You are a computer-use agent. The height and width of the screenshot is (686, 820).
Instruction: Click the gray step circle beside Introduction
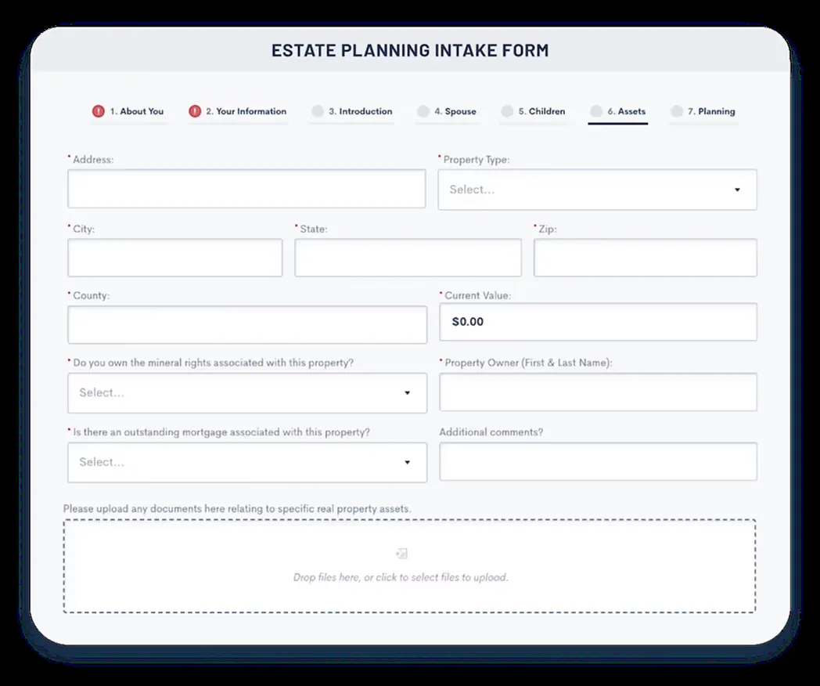pos(318,111)
